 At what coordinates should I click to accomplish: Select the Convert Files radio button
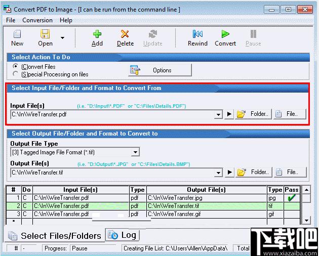(x=16, y=67)
